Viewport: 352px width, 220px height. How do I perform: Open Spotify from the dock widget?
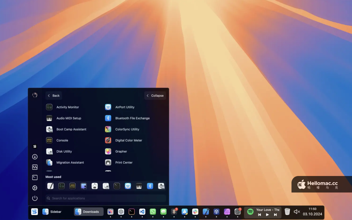(250, 211)
